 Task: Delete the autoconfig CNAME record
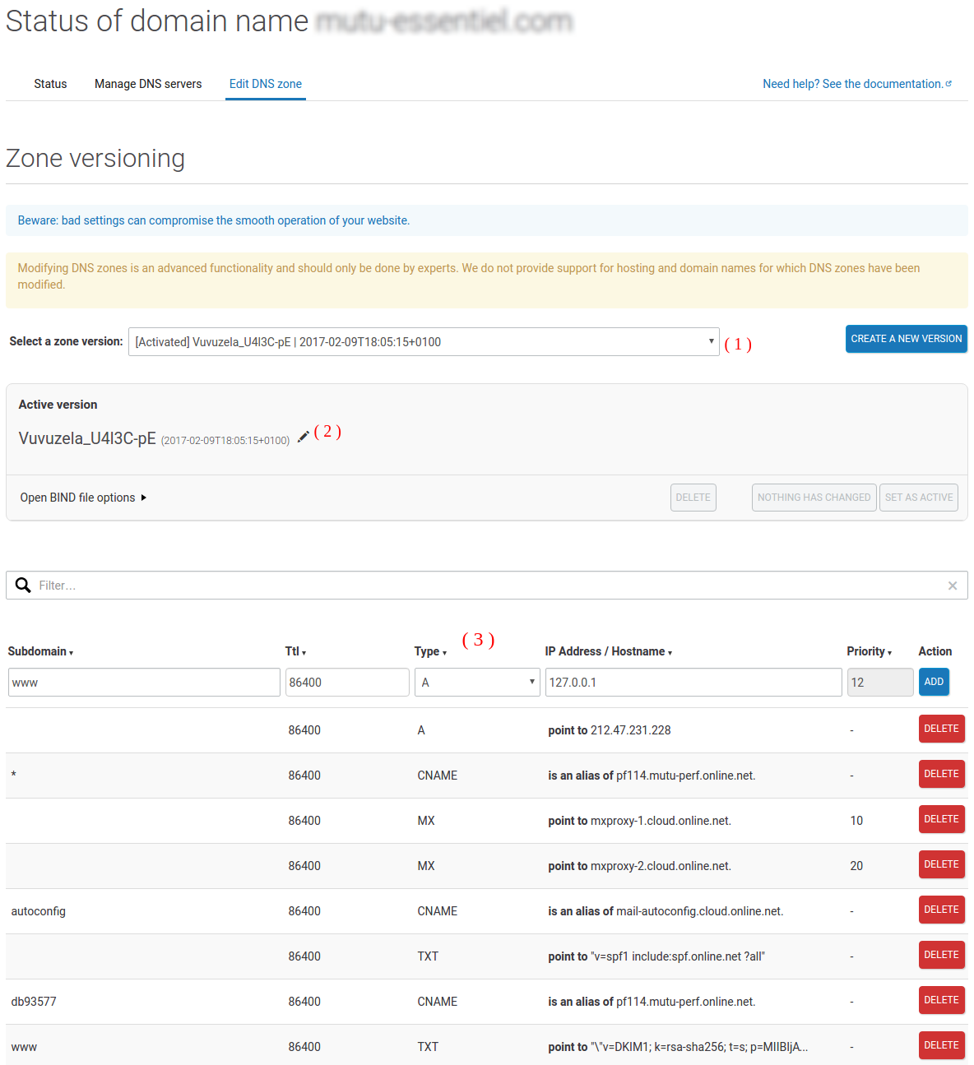pos(941,910)
